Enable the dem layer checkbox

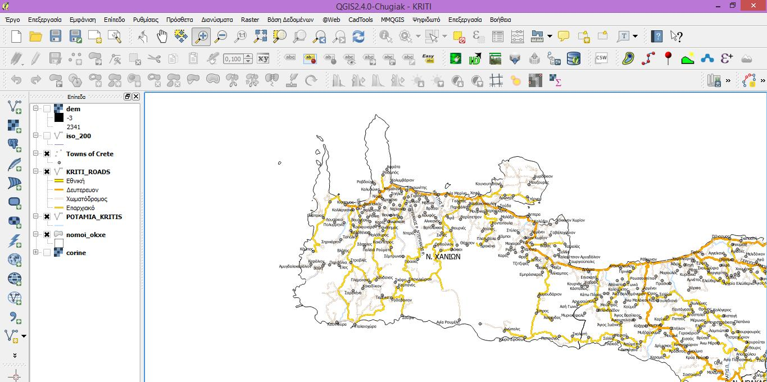47,109
